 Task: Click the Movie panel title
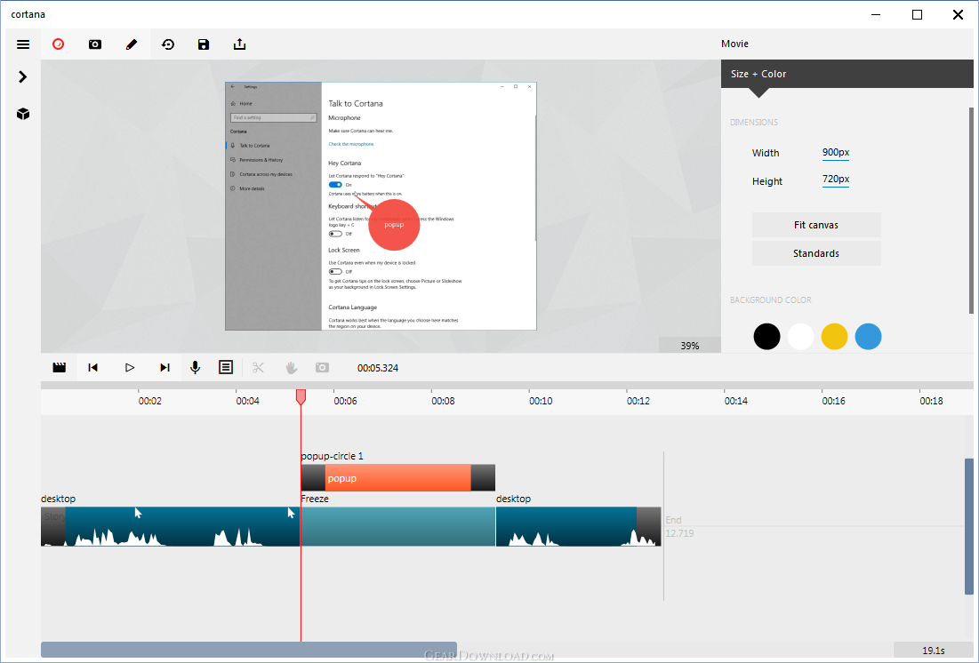click(734, 44)
